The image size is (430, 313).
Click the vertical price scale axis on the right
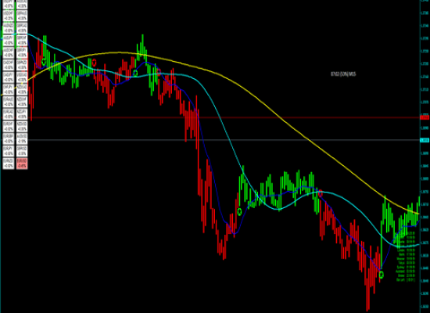click(425, 156)
